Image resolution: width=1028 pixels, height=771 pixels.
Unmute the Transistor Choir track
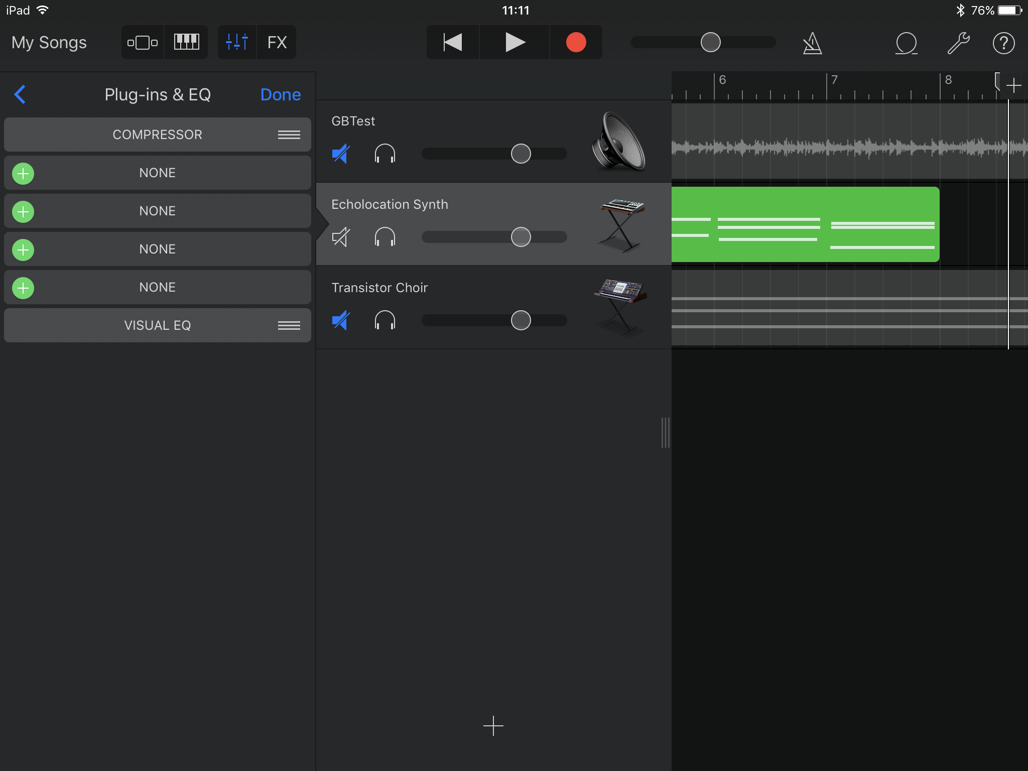[x=341, y=320]
